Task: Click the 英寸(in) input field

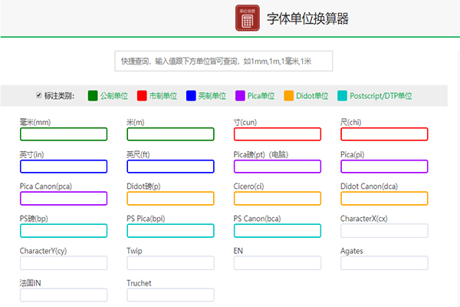Action: (64, 167)
